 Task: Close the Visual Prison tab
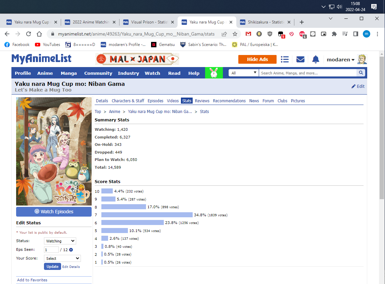pos(173,22)
